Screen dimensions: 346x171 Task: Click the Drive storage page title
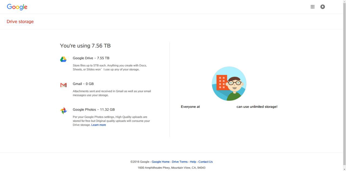tap(20, 22)
